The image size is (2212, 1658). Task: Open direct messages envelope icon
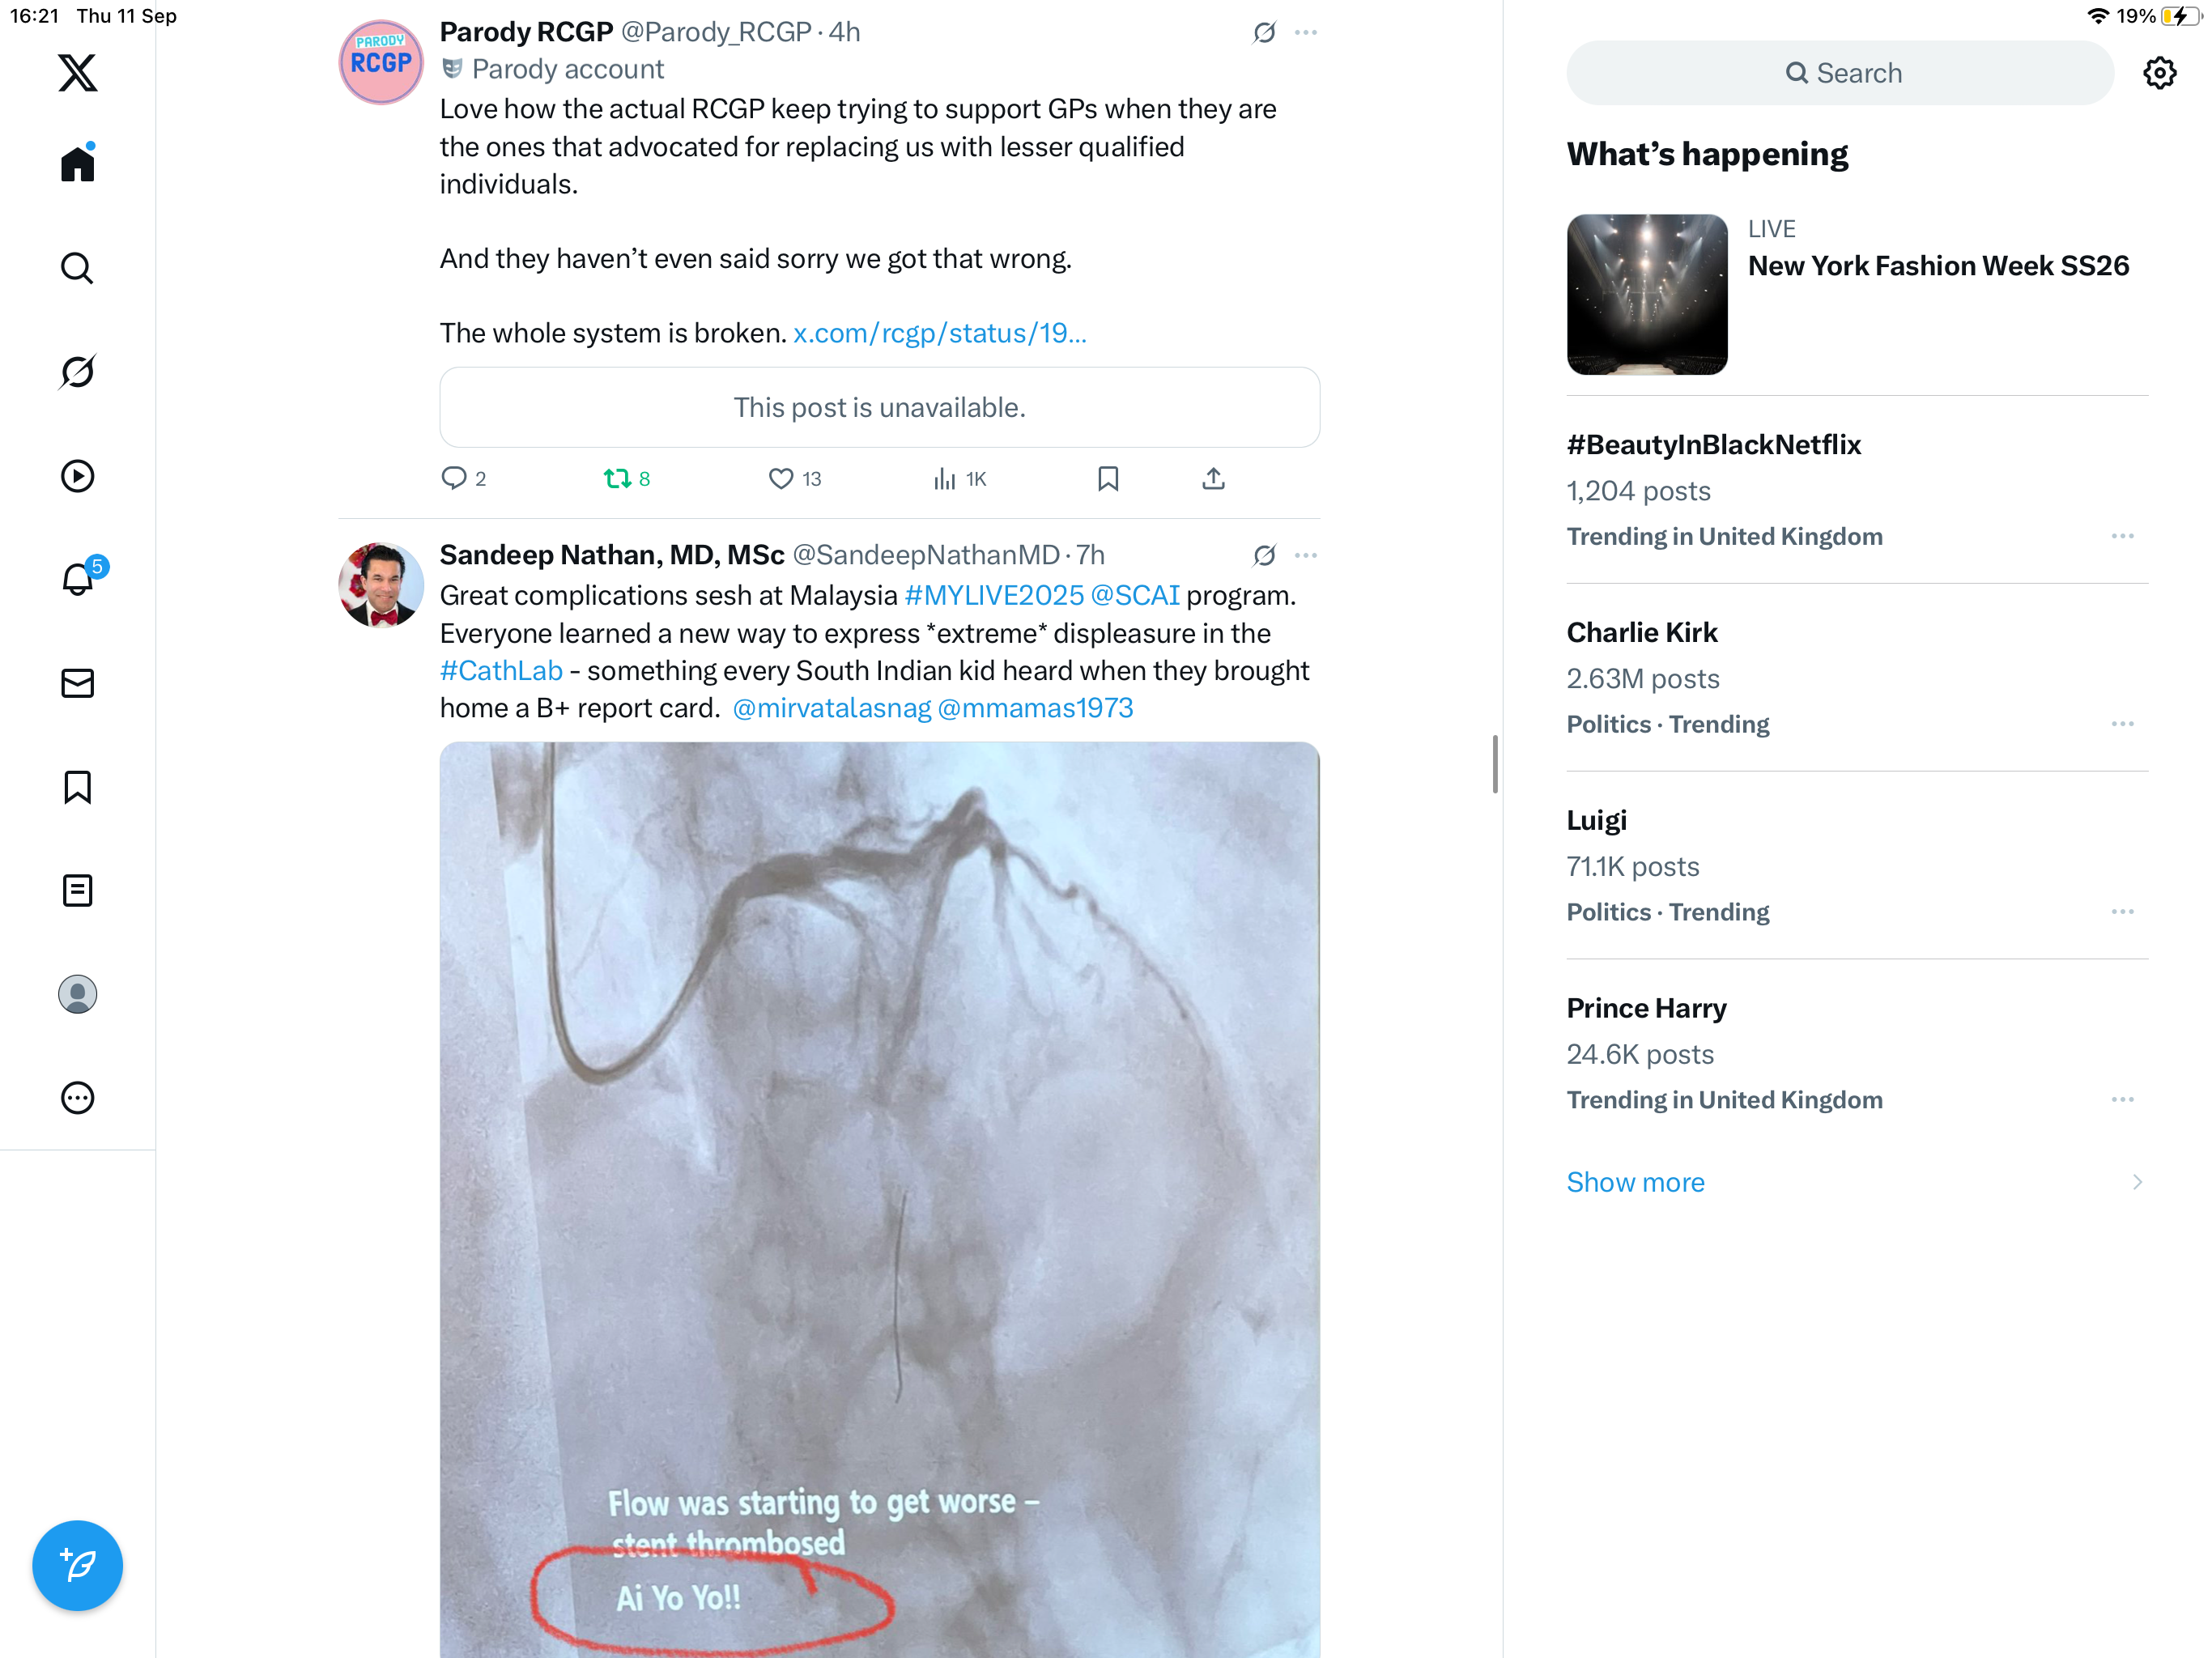point(77,683)
